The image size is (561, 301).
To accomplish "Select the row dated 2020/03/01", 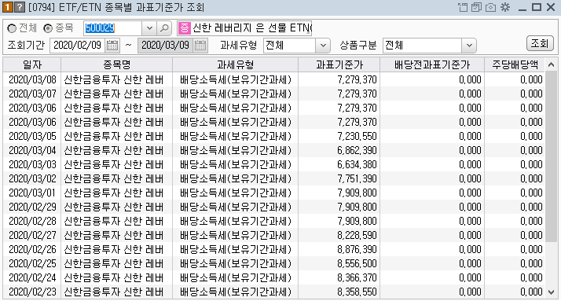I will click(x=273, y=193).
